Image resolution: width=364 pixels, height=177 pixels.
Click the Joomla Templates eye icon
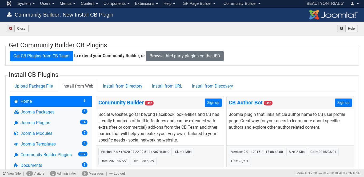(16, 144)
